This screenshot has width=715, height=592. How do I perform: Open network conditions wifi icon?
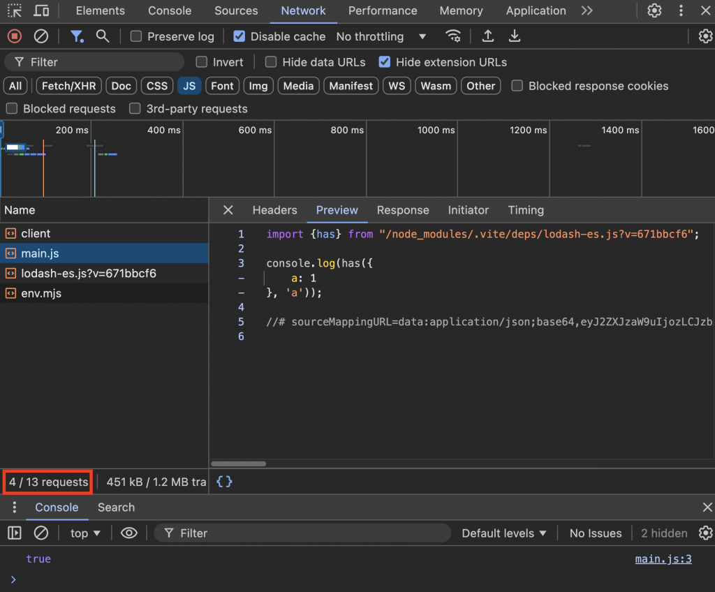point(453,36)
